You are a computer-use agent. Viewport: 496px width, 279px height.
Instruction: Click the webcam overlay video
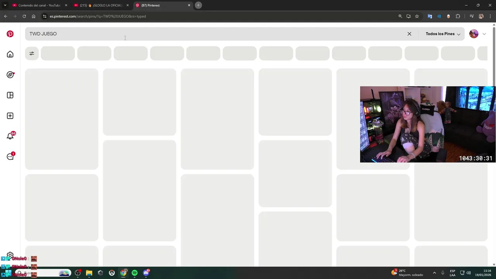point(428,124)
